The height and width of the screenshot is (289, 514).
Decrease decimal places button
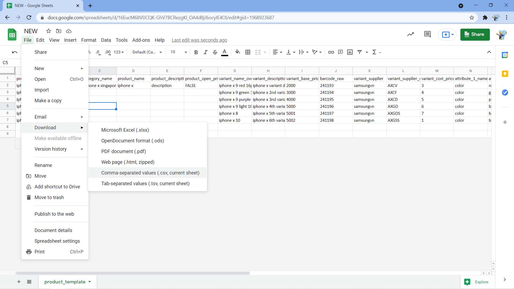pos(98,52)
